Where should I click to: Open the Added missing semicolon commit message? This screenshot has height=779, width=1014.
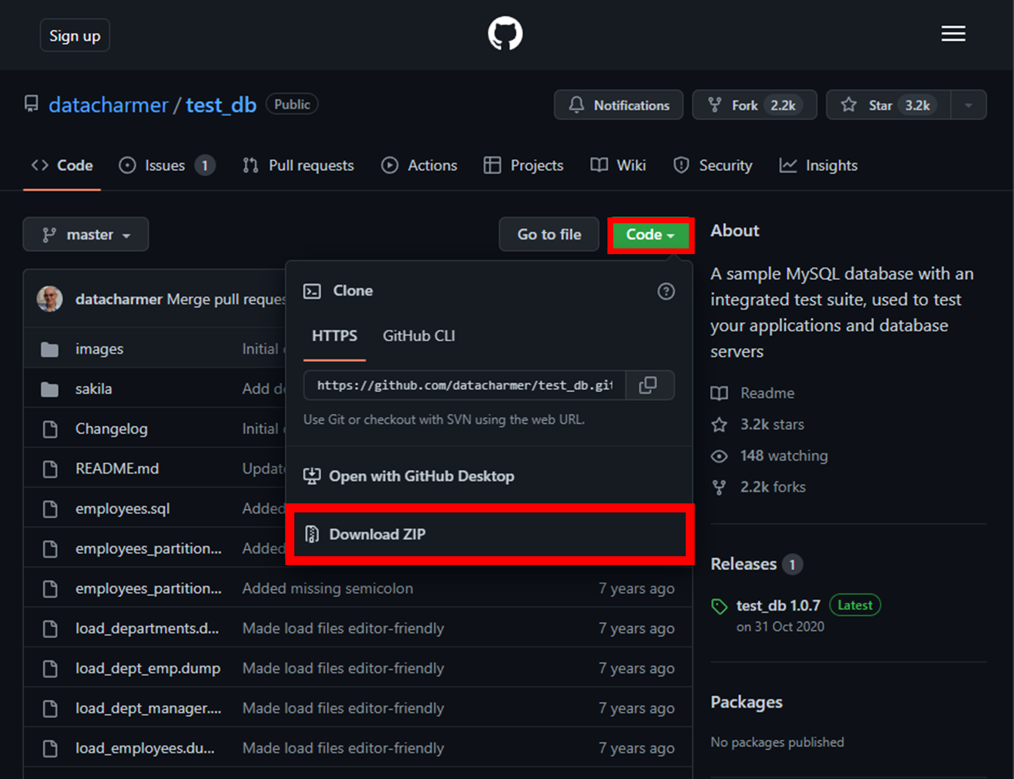(x=328, y=589)
